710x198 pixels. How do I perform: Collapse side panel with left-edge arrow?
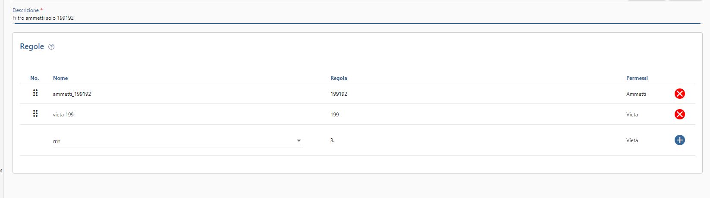coord(1,171)
